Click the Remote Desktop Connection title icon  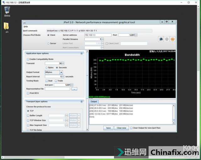point(4,3)
